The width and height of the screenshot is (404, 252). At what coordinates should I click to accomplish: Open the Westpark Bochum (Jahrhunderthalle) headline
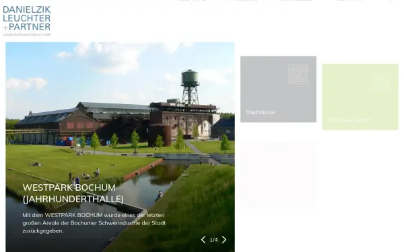pyautogui.click(x=73, y=194)
